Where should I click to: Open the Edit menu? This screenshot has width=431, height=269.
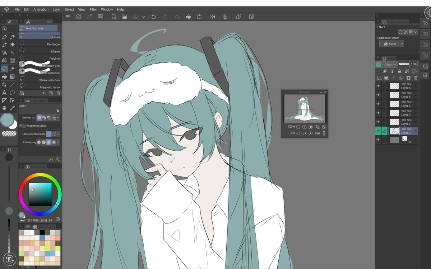coord(27,9)
